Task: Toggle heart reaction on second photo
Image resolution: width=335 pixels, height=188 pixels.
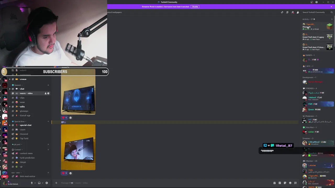Action: [x=64, y=173]
